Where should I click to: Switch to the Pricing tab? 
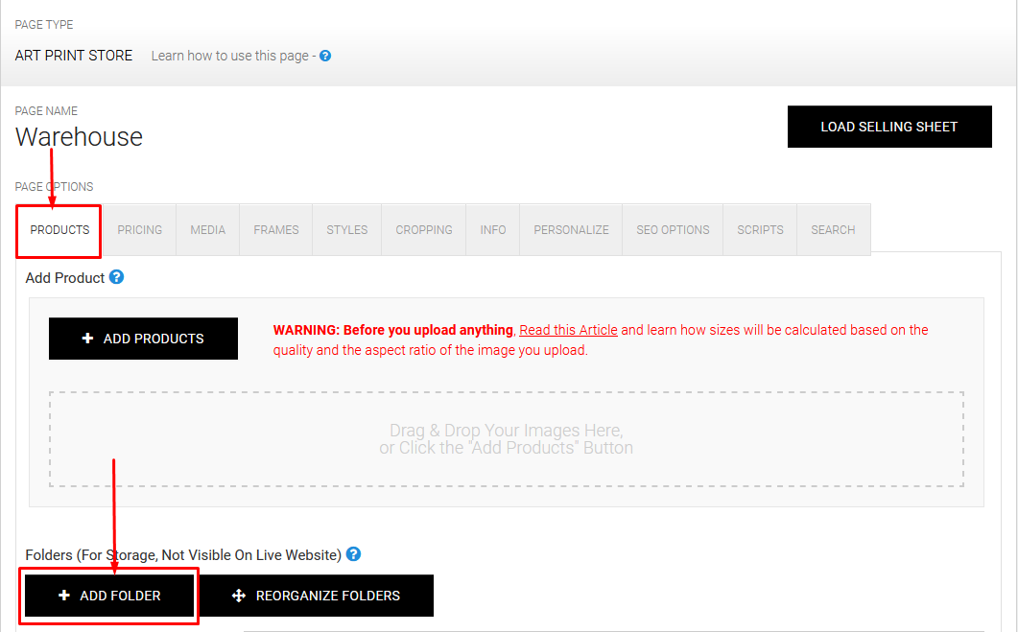click(140, 230)
